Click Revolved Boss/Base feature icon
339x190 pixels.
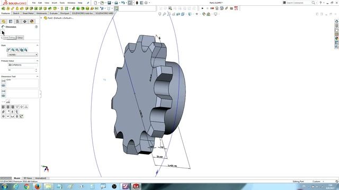pyautogui.click(x=8, y=8)
